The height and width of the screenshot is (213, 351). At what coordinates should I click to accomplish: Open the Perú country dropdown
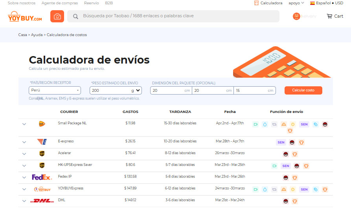pyautogui.click(x=55, y=90)
